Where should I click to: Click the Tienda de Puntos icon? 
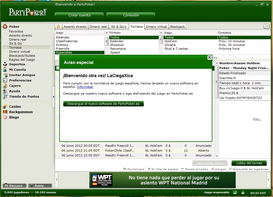point(5,96)
